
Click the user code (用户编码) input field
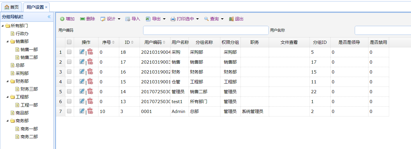pos(205,30)
